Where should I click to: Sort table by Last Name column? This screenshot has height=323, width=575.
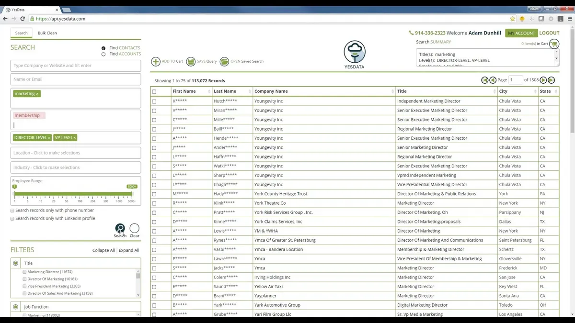232,91
